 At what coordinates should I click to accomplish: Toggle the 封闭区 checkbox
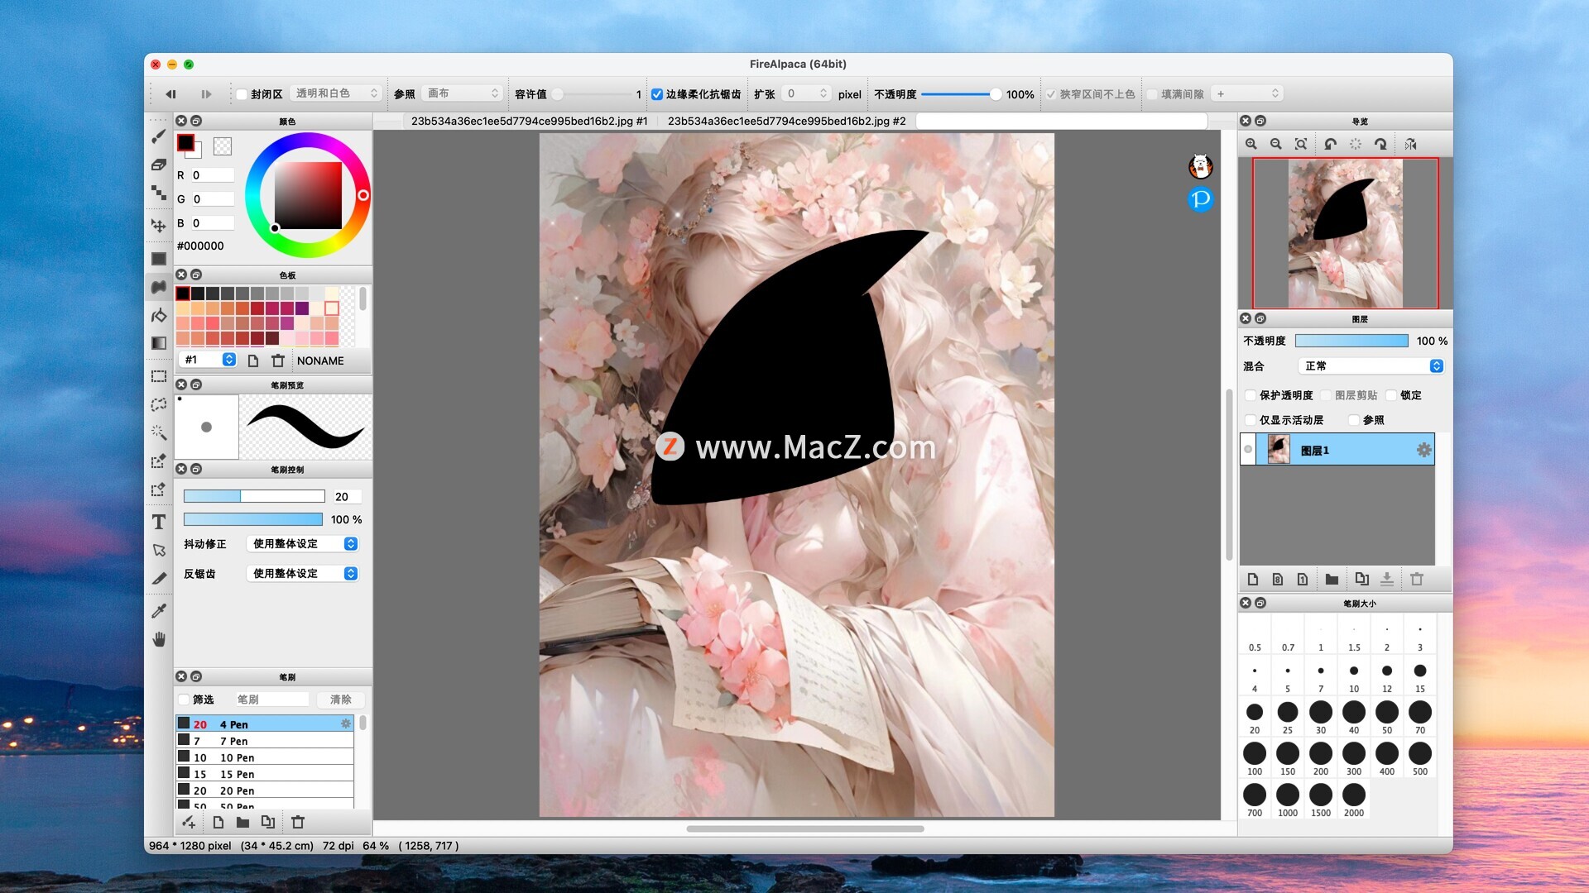(242, 94)
